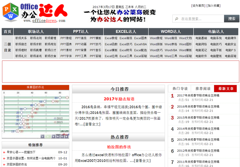Open the Word排版 submenu link
Image resolution: width=240 pixels, height=167 pixels.
click(x=156, y=44)
